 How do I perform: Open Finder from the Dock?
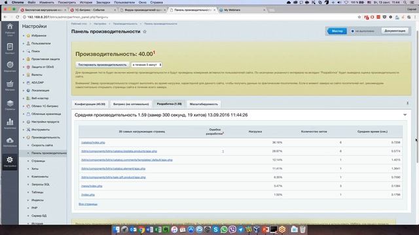117,229
